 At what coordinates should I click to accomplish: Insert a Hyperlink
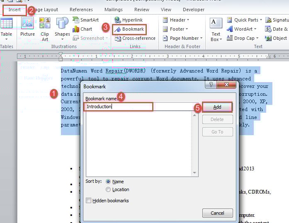pyautogui.click(x=129, y=20)
